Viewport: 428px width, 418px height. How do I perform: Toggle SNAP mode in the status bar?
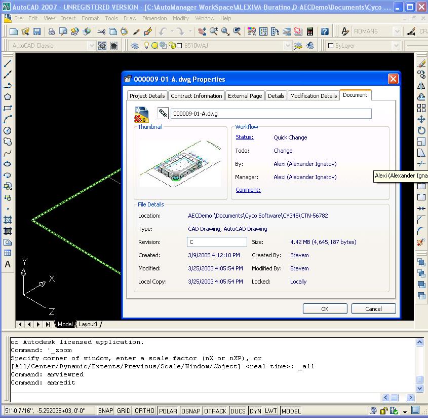click(x=105, y=411)
